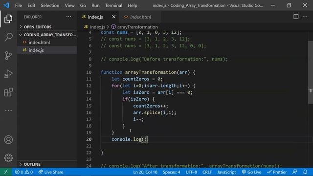Change indentation via Spaces: 4
The width and height of the screenshot is (313, 176).
tap(171, 172)
